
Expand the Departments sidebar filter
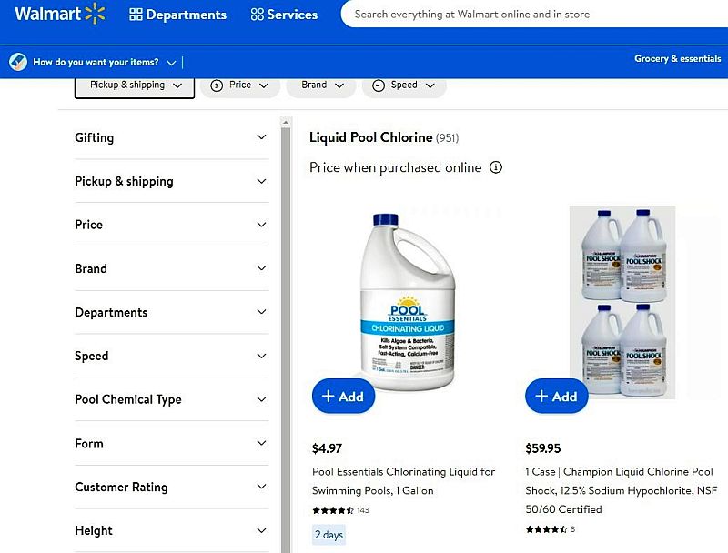point(171,312)
